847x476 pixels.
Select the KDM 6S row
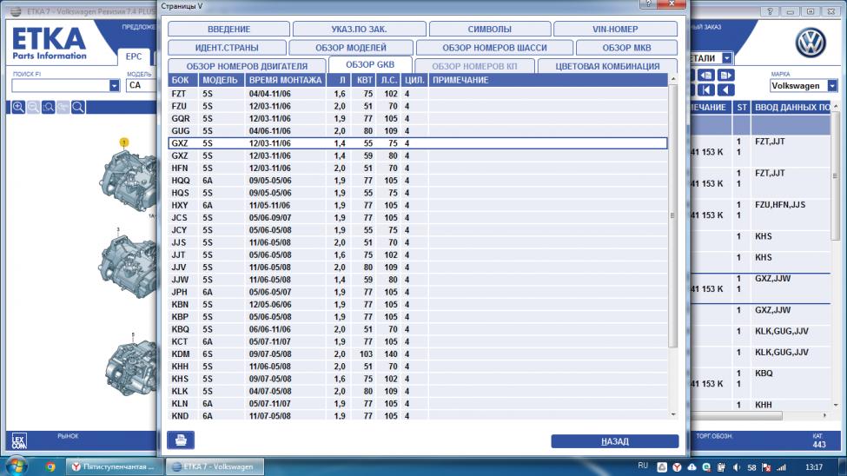418,354
